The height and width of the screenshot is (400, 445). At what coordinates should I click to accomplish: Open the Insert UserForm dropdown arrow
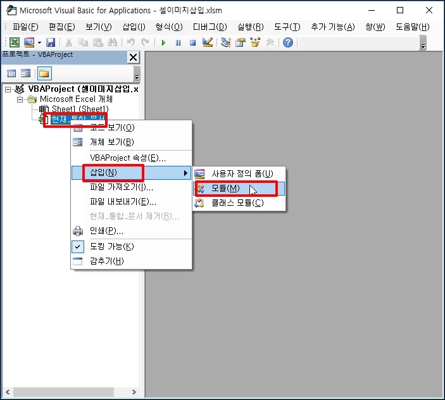(x=39, y=43)
